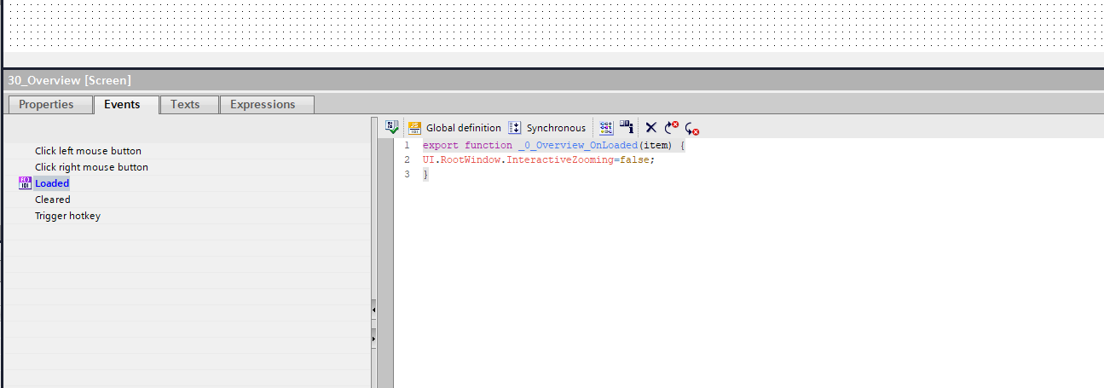Collapse the event list with left arrow handle
Viewport: 1104px width, 388px height.
tap(374, 310)
